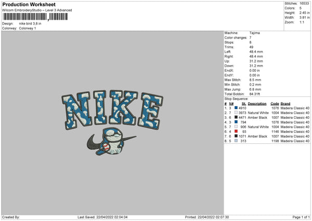The width and height of the screenshot is (312, 221).
Task: Select 'Wilcom EmbroideryStudio – Level 3 Advanced' text
Action: tap(37, 10)
